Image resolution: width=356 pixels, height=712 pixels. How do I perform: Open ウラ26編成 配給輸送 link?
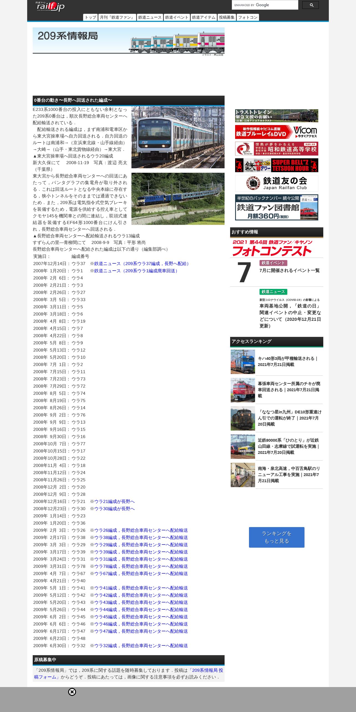pyautogui.click(x=141, y=530)
